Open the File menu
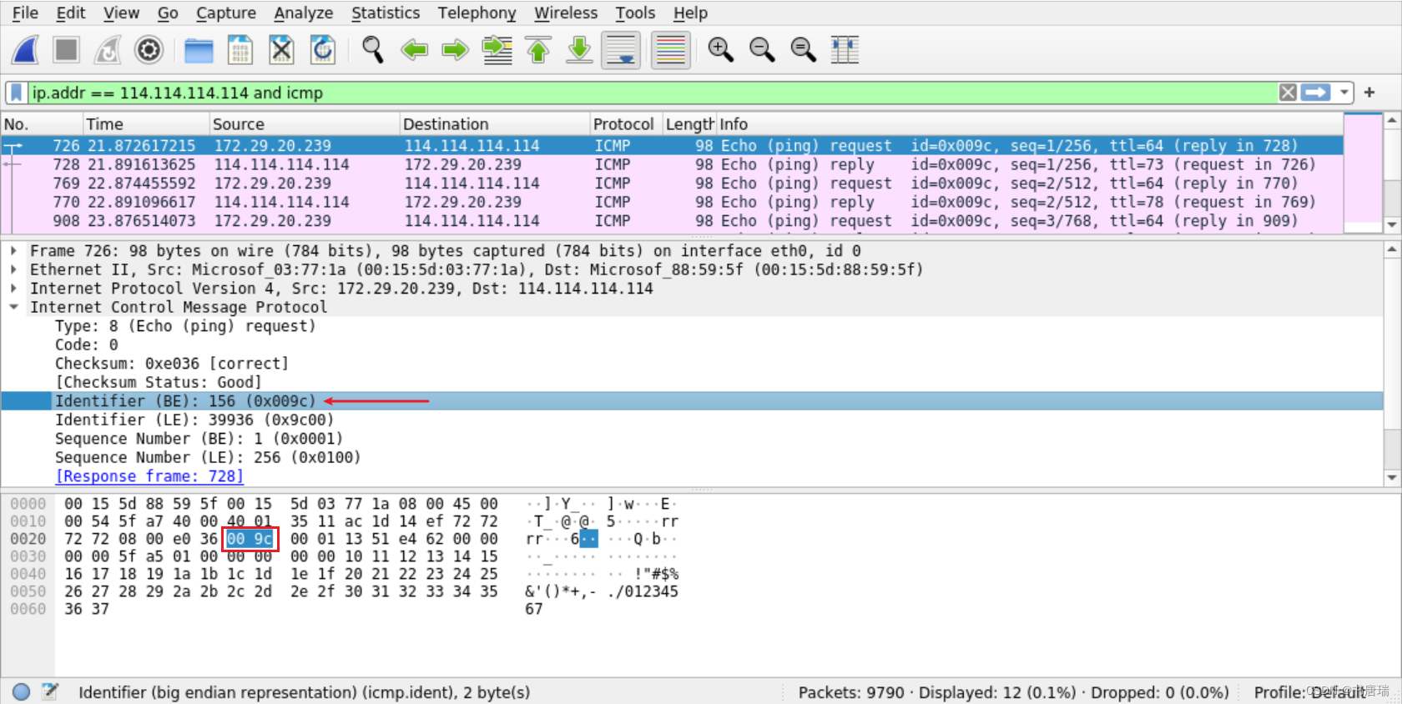The image size is (1402, 704). 25,13
